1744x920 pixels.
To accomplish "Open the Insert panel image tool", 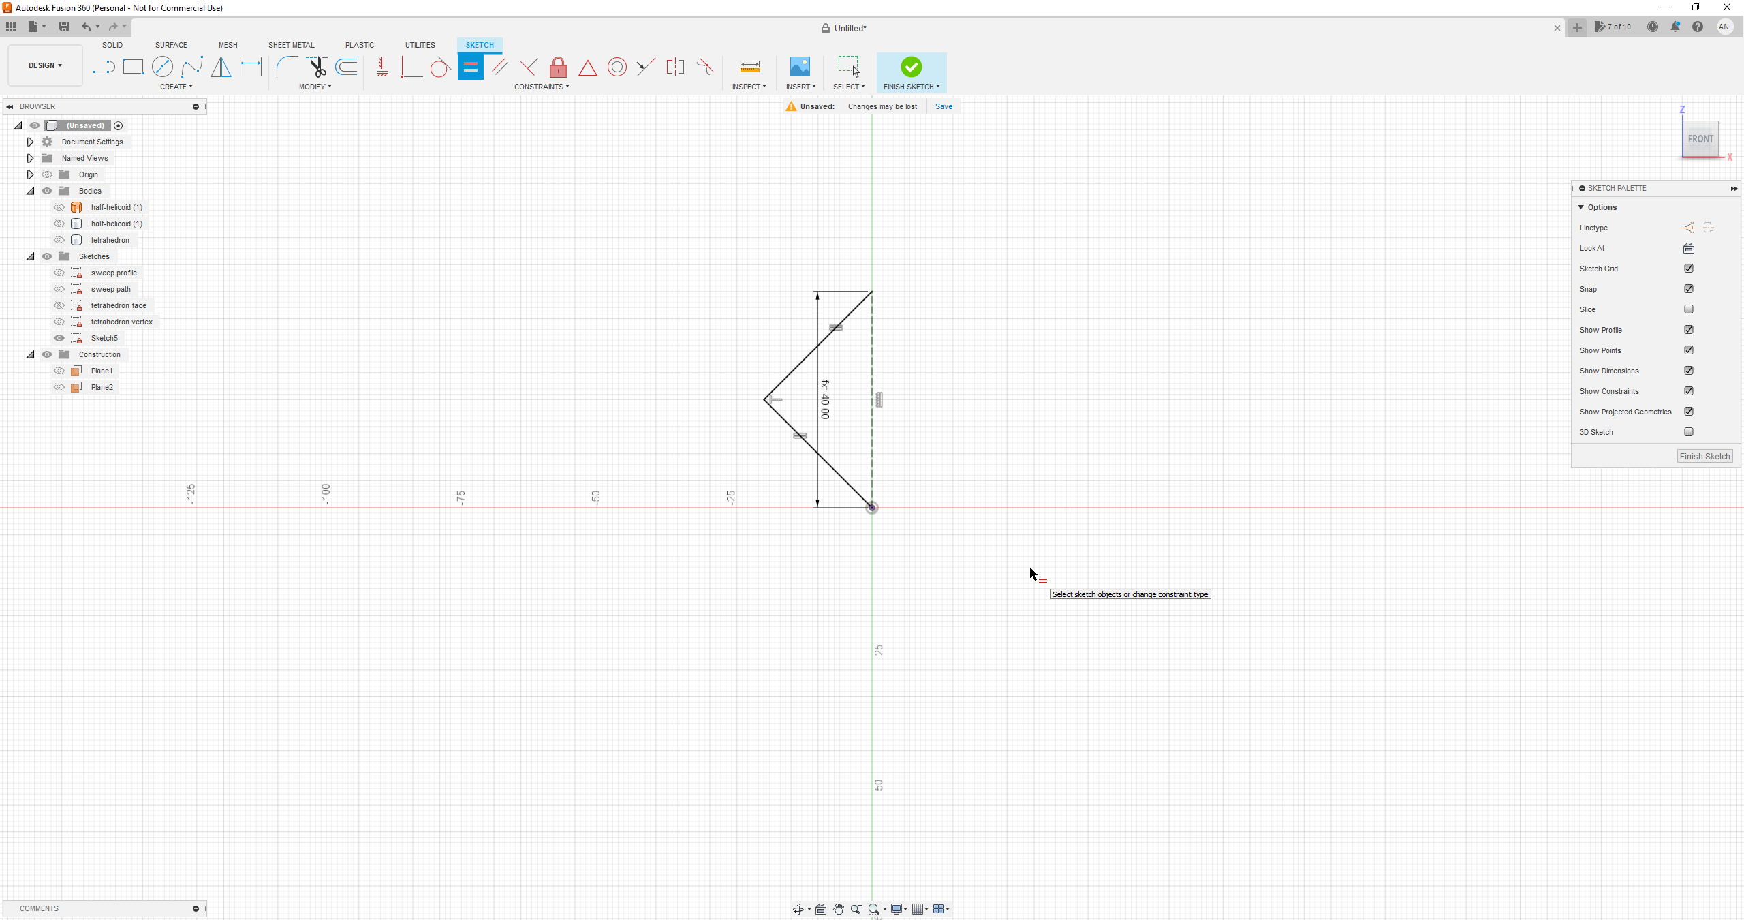I will [x=799, y=68].
